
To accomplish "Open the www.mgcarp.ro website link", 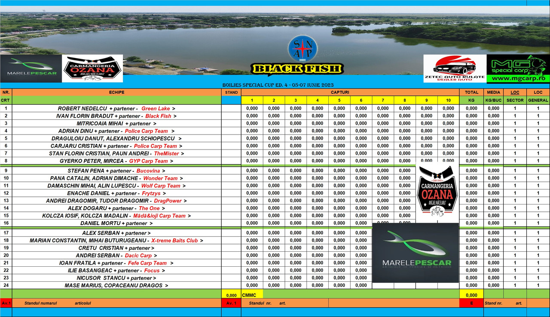I will click(x=519, y=79).
